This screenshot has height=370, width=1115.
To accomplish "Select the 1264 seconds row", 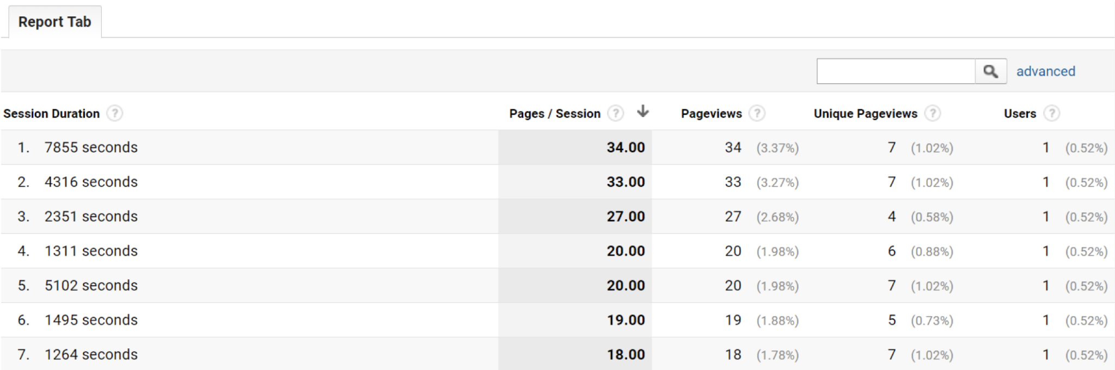I will coord(91,355).
